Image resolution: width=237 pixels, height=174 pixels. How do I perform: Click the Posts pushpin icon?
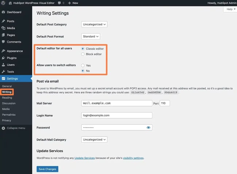3,21
